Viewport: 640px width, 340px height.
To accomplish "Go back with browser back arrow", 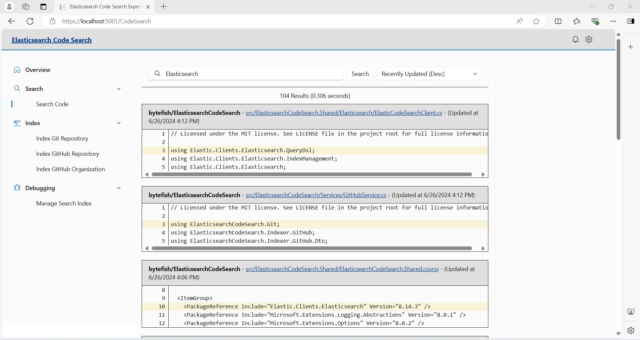I will click(12, 21).
